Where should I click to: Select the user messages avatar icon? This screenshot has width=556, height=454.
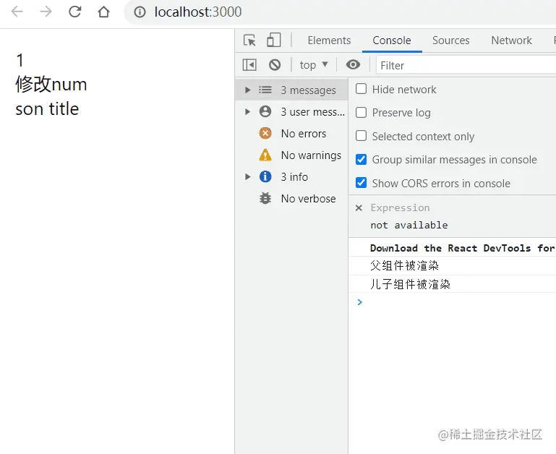(265, 111)
